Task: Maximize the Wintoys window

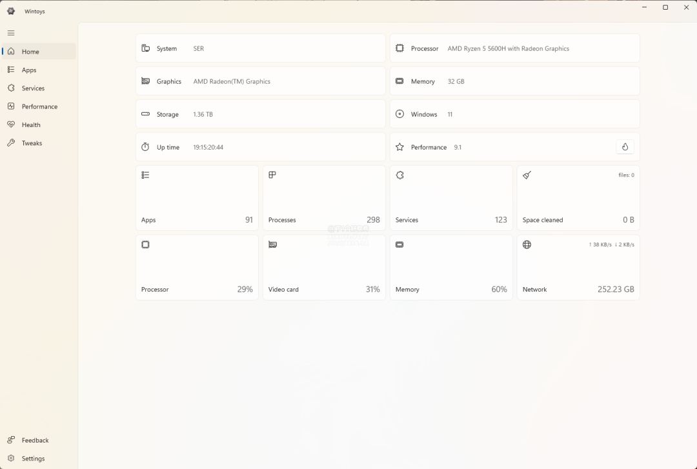Action: (665, 7)
